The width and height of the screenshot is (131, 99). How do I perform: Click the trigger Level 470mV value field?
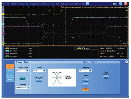click(x=68, y=78)
